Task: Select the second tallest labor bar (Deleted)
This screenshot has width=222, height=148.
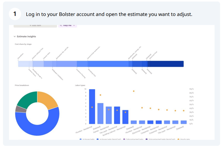Action: click(100, 113)
